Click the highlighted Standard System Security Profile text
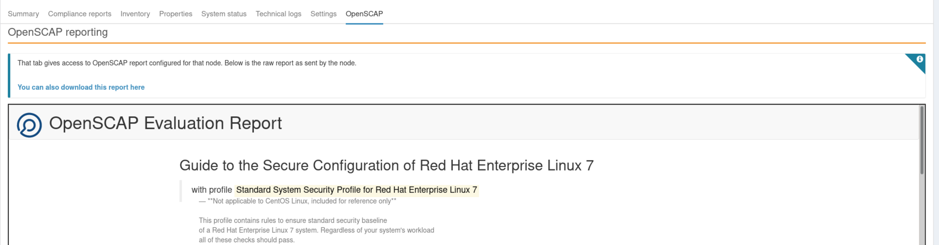 [x=356, y=190]
